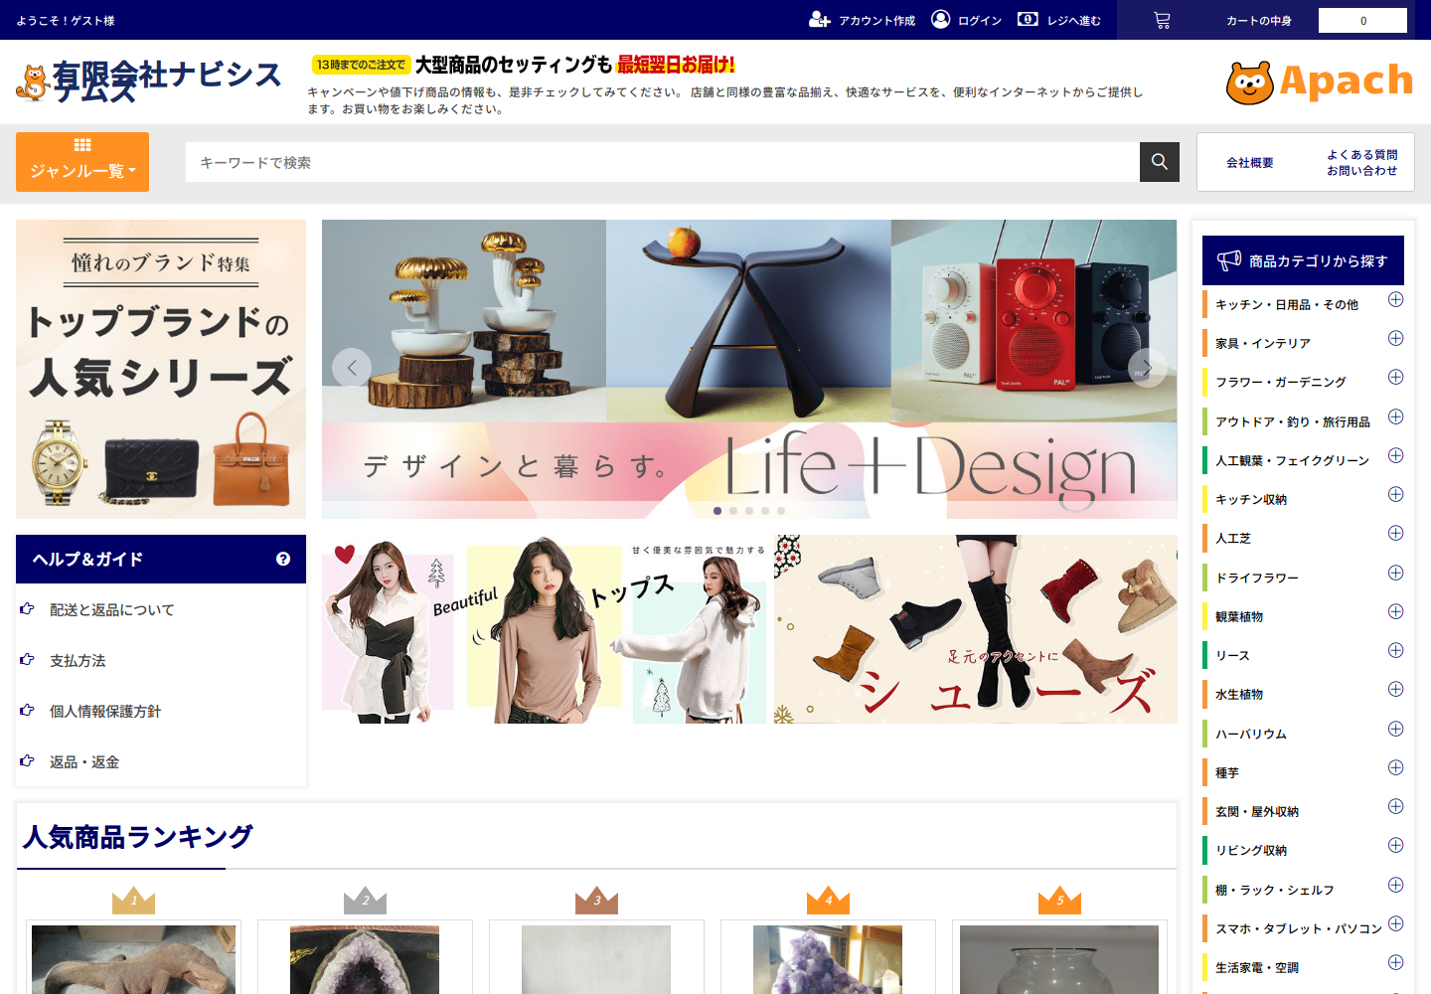The height and width of the screenshot is (994, 1431).
Task: Click the カートの中身 cart count box
Action: point(1362,21)
